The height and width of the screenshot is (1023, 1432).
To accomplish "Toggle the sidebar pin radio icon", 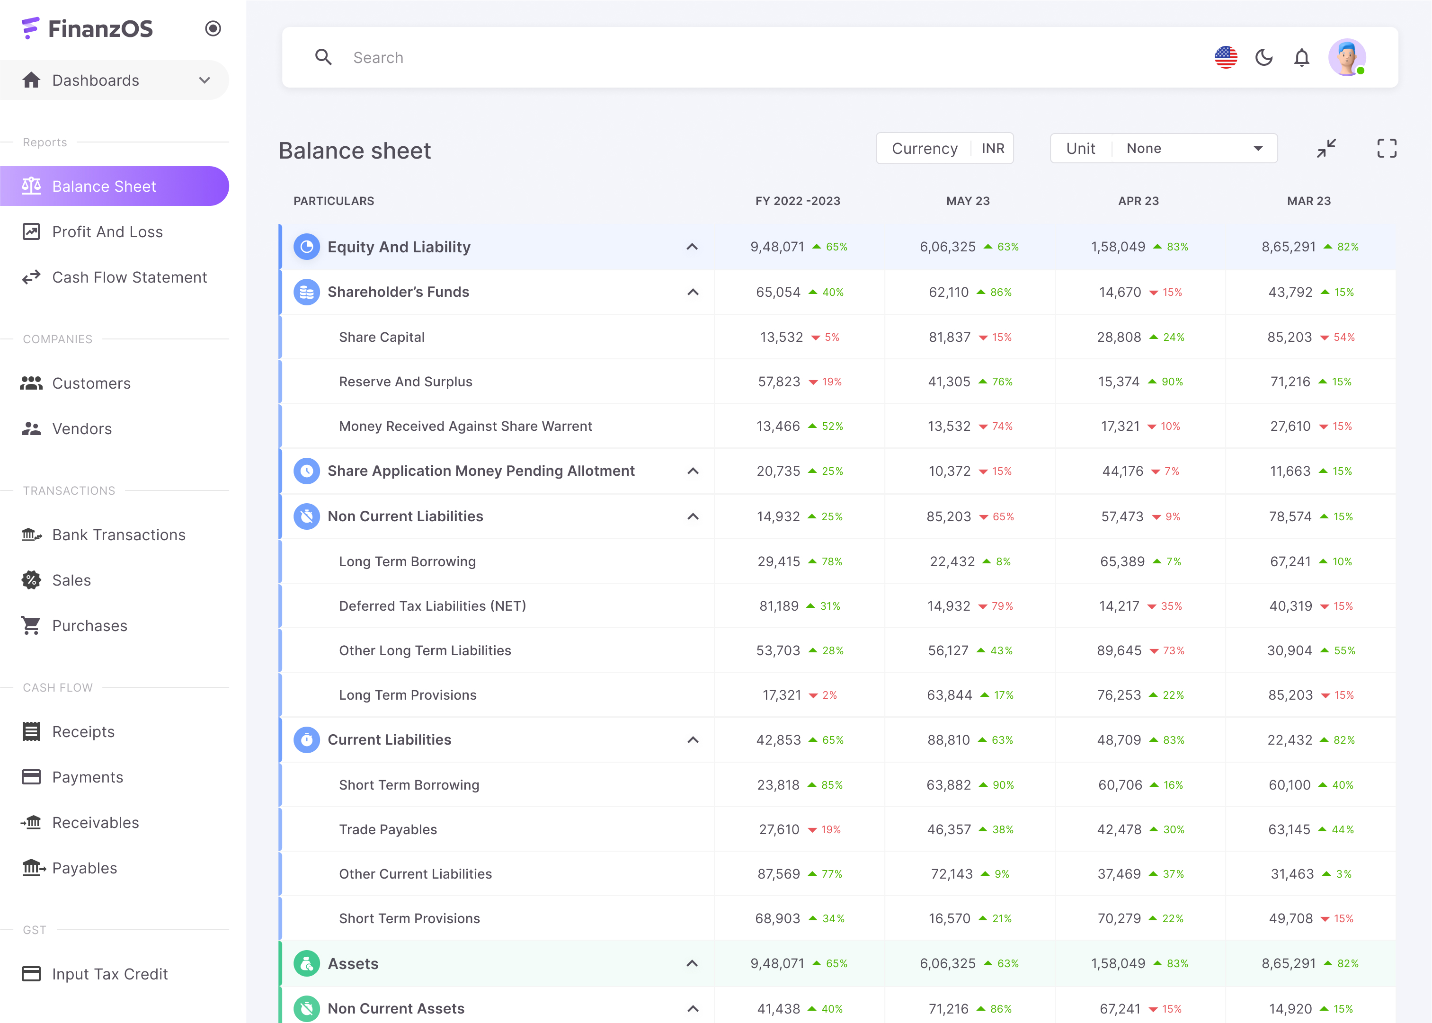I will tap(213, 28).
